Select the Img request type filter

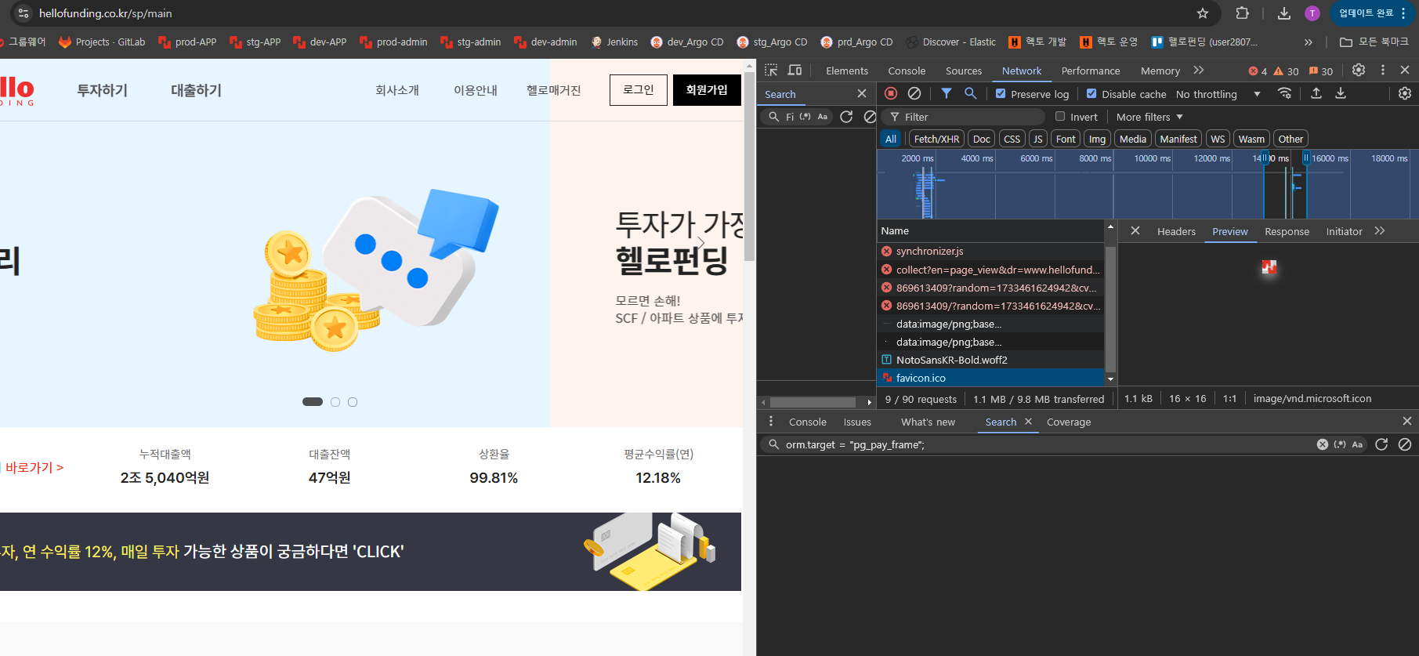(x=1097, y=139)
